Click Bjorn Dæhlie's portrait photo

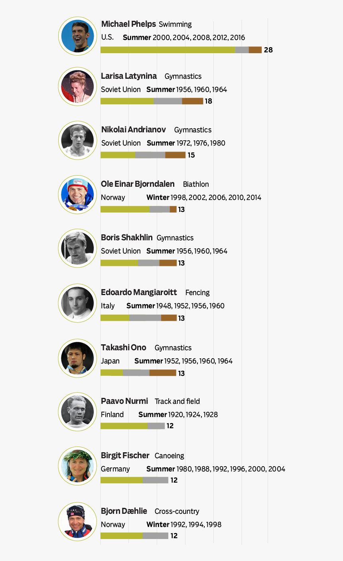(78, 522)
